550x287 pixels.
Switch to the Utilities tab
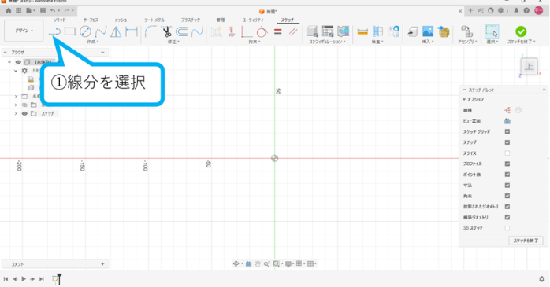[x=253, y=20]
